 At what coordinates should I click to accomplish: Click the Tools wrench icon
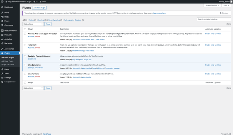coord(2,74)
